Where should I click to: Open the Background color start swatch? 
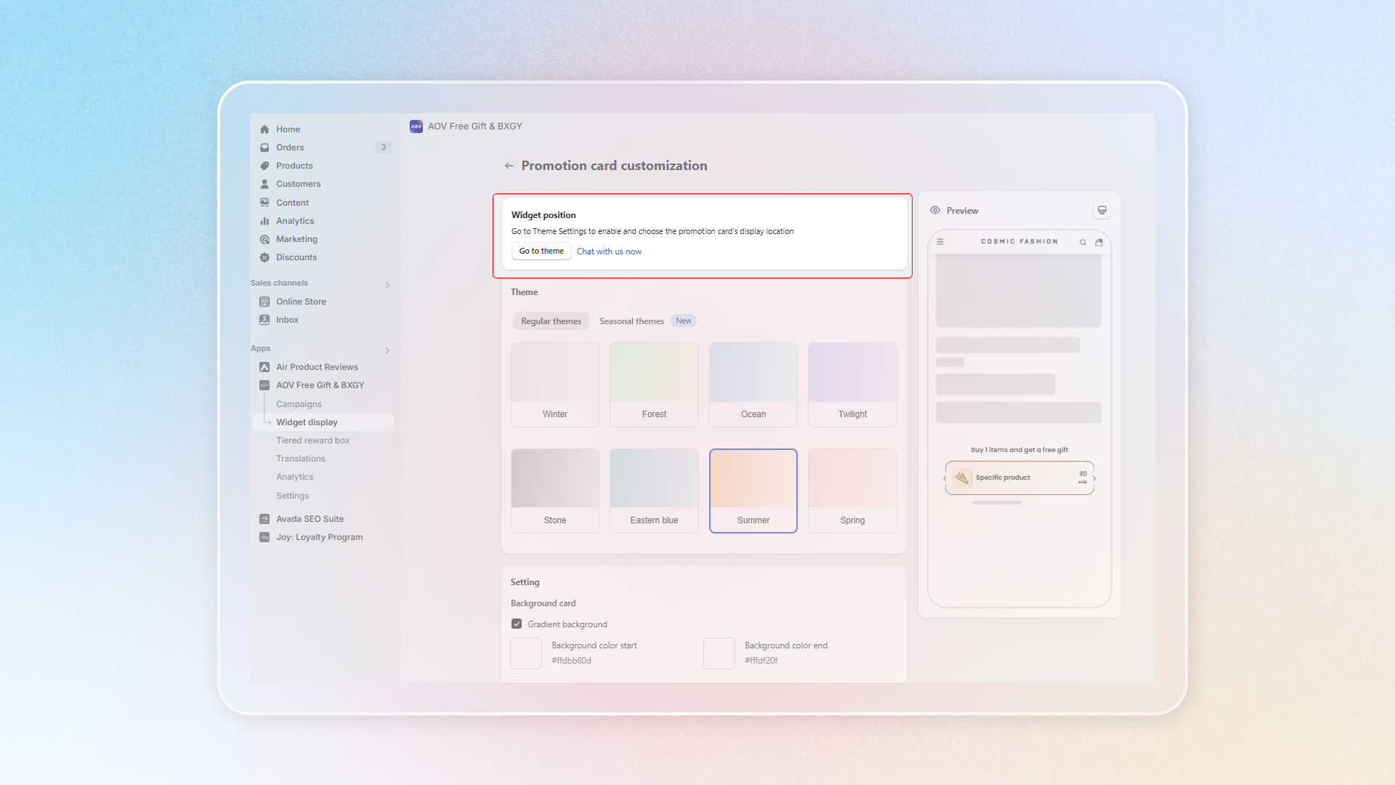coord(526,653)
